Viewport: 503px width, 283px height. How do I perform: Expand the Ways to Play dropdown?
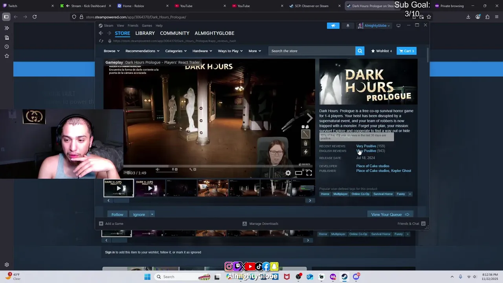(230, 51)
